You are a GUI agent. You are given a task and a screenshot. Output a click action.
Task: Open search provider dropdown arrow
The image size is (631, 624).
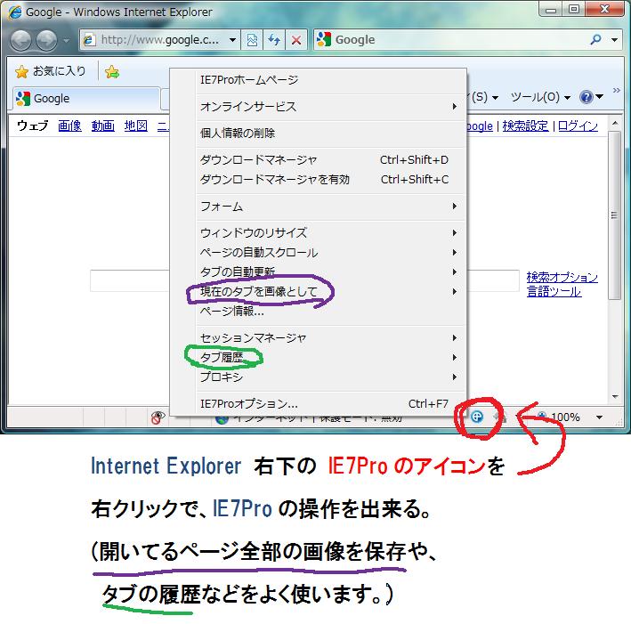pos(614,40)
